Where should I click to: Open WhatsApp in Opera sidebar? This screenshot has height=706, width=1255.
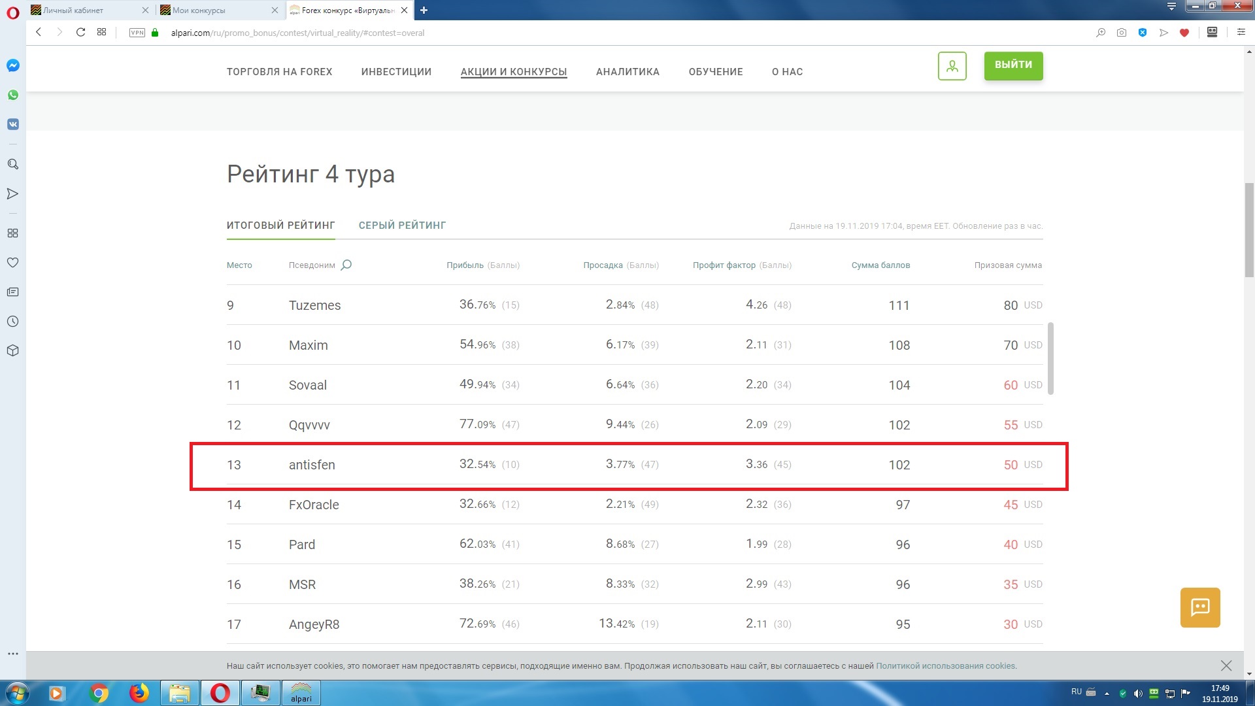(13, 95)
